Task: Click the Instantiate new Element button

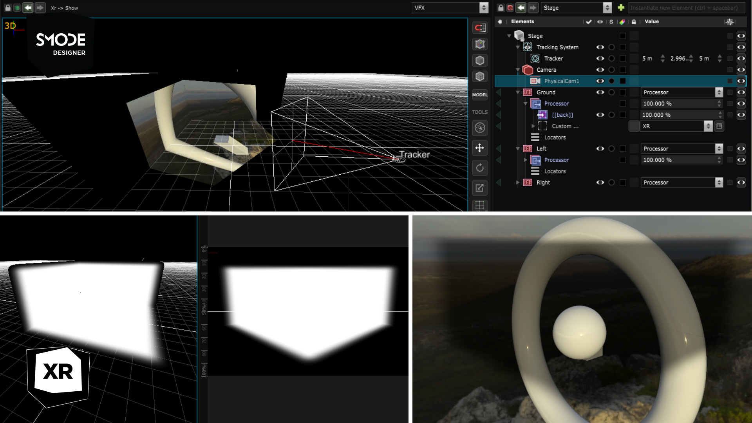Action: coord(621,8)
